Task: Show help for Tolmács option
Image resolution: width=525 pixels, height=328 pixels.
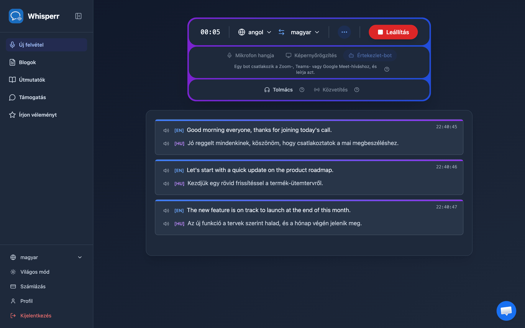Action: tap(302, 90)
